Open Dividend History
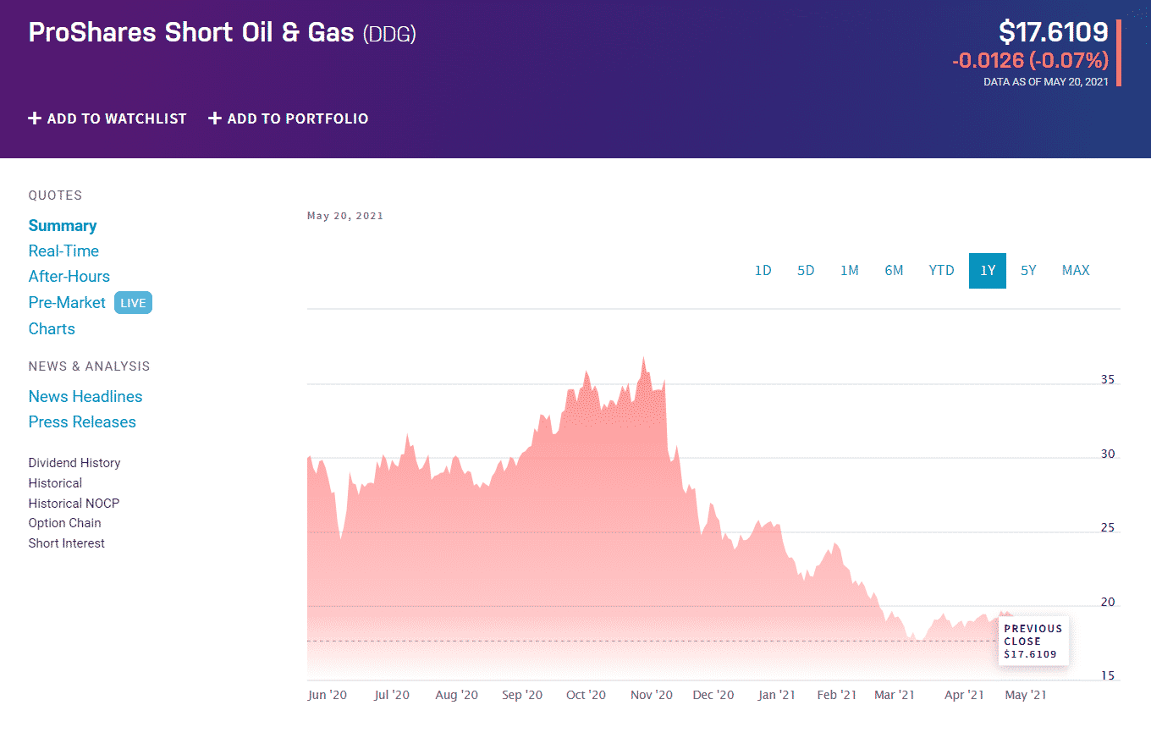The height and width of the screenshot is (738, 1151). [x=74, y=463]
